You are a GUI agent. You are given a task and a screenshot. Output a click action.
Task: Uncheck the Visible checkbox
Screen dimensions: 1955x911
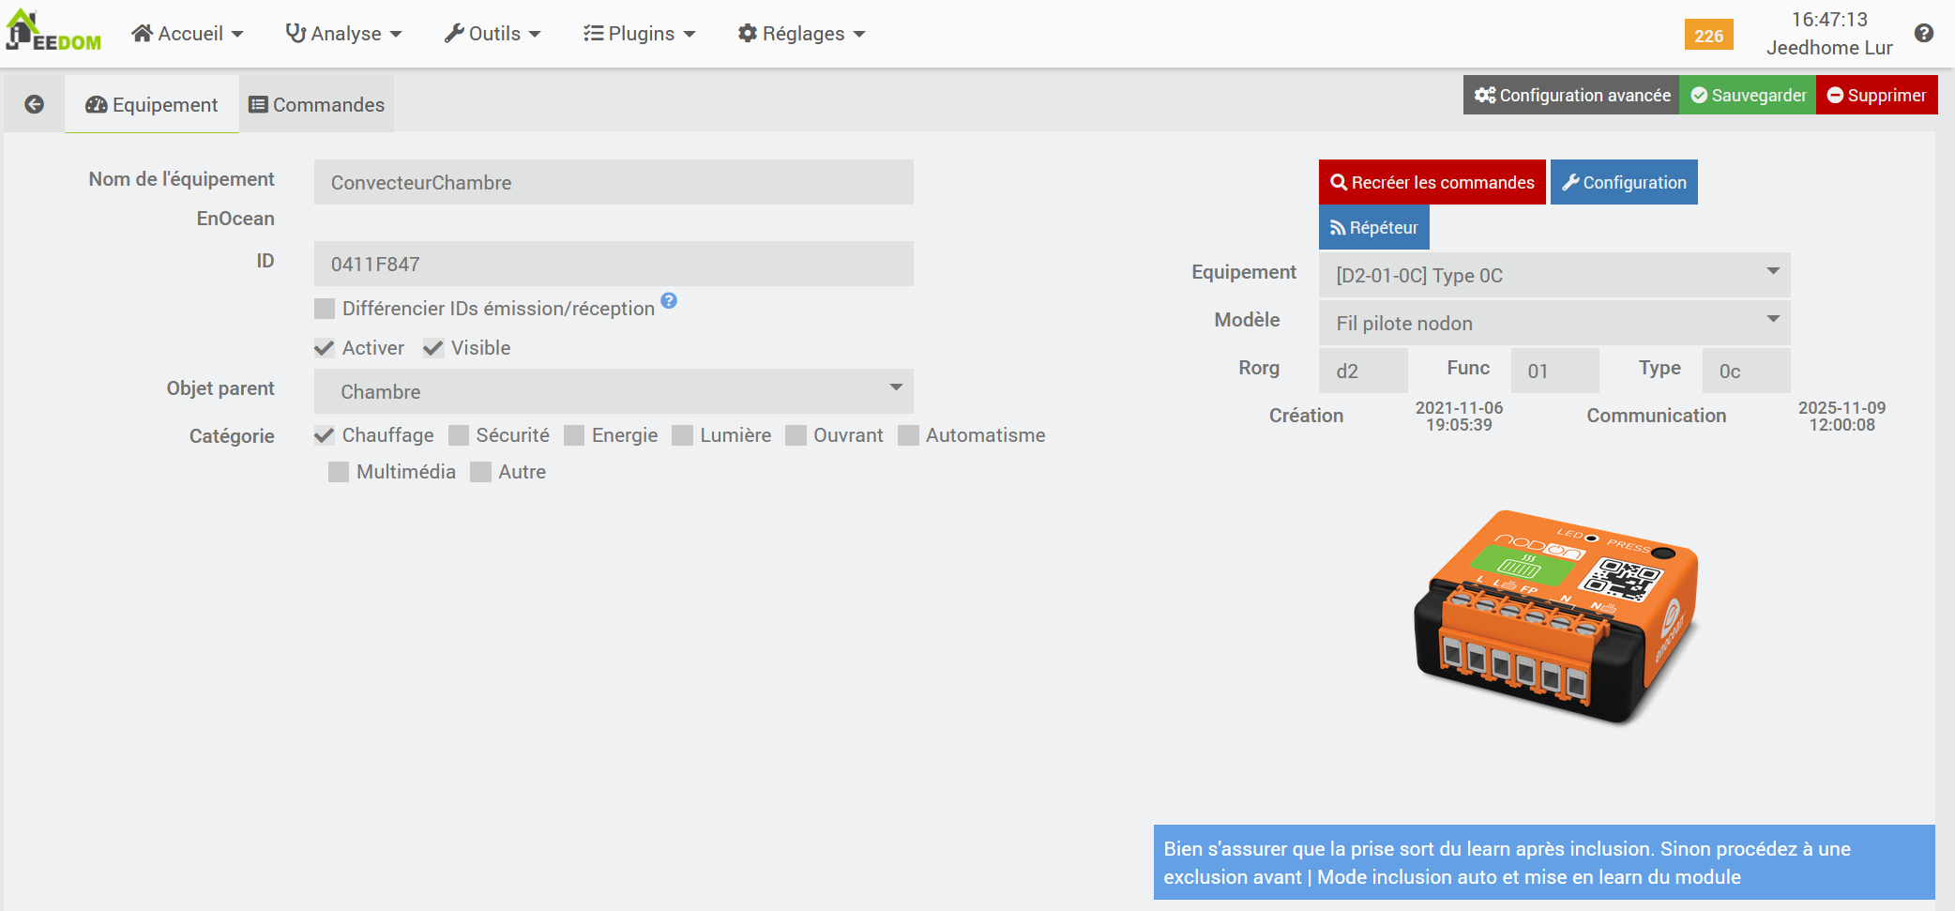point(433,348)
